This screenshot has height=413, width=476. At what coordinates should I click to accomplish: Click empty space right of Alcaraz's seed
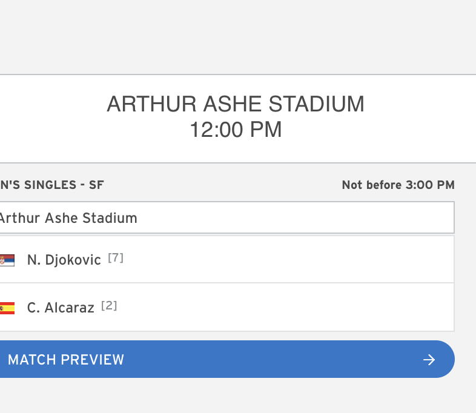point(291,308)
